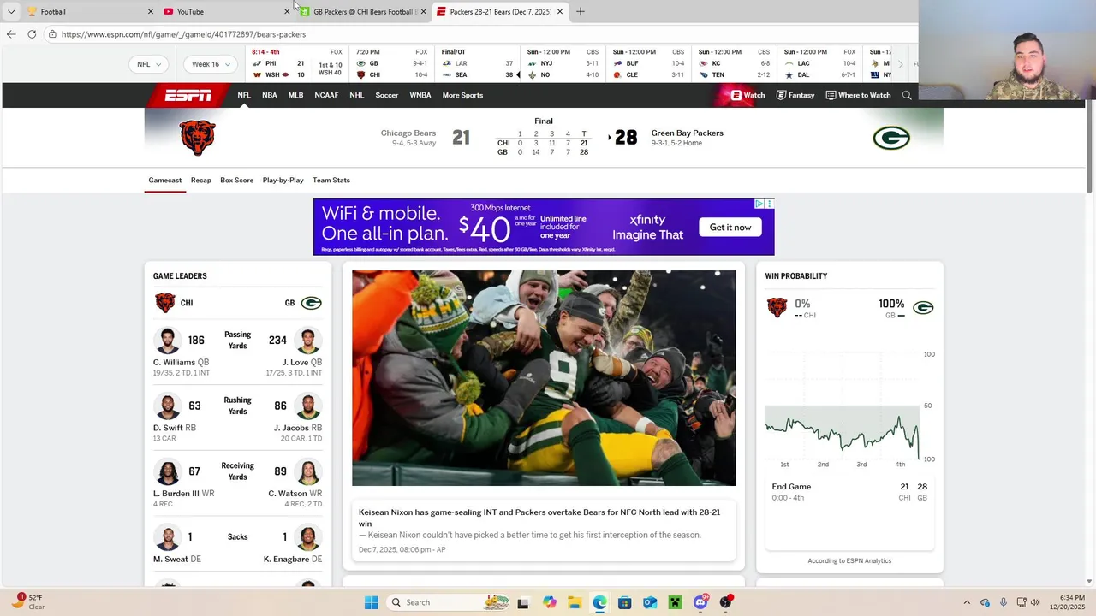Screen dimensions: 1096x616
Task: Reload the page with browser refresh icon
Action: coord(32,34)
